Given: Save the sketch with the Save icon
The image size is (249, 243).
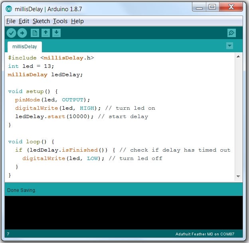Looking at the screenshot, I should 56,33.
